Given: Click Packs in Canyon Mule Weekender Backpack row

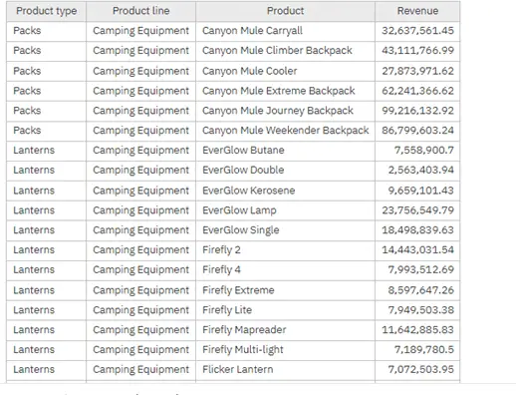Looking at the screenshot, I should coord(27,131).
